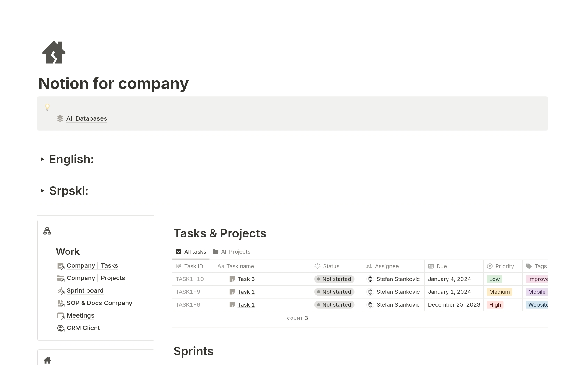Open the All Databases link
This screenshot has height=365, width=585.
87,118
